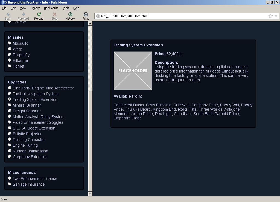Open History via the clock icon
Screen dimensions: 280x202
point(70,14)
